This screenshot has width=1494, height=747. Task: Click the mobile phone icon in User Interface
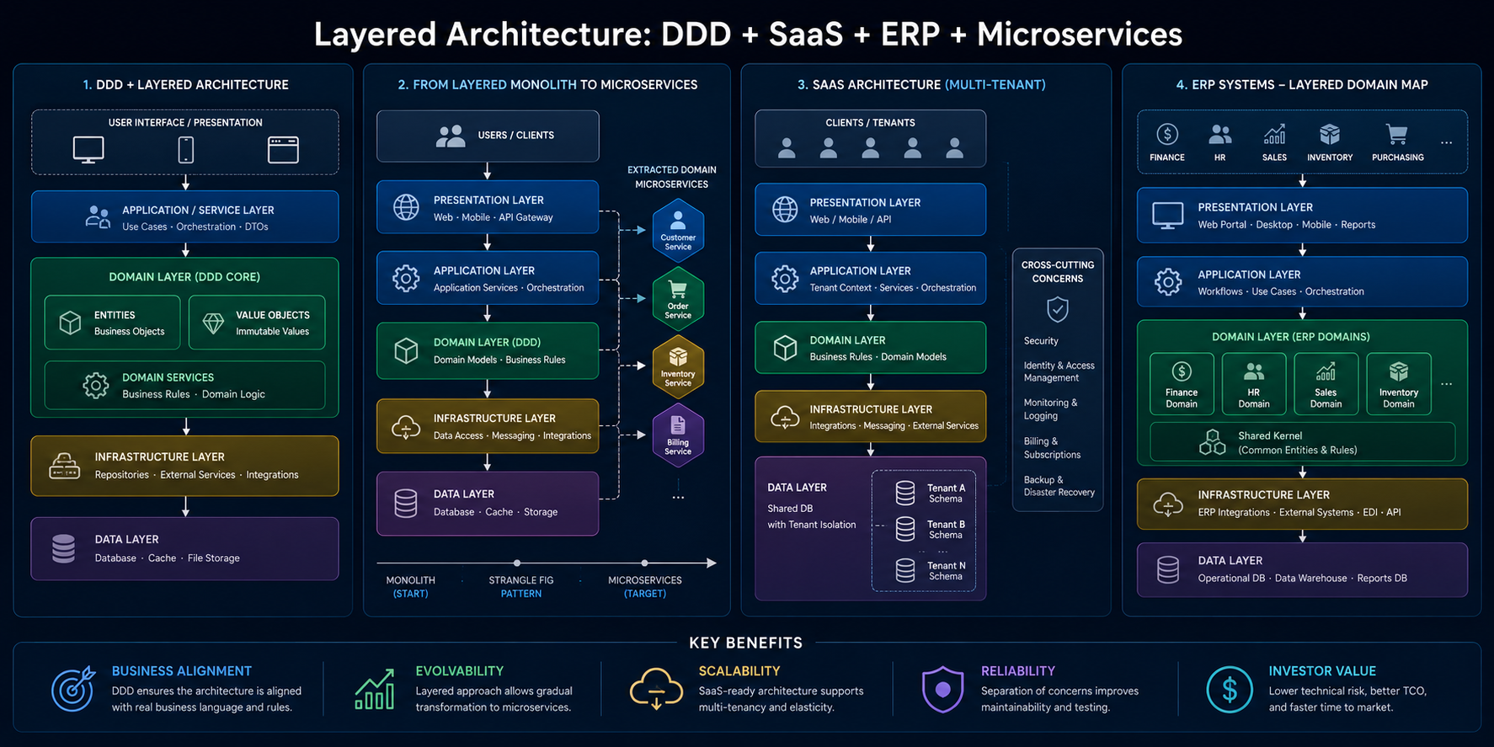[x=186, y=150]
